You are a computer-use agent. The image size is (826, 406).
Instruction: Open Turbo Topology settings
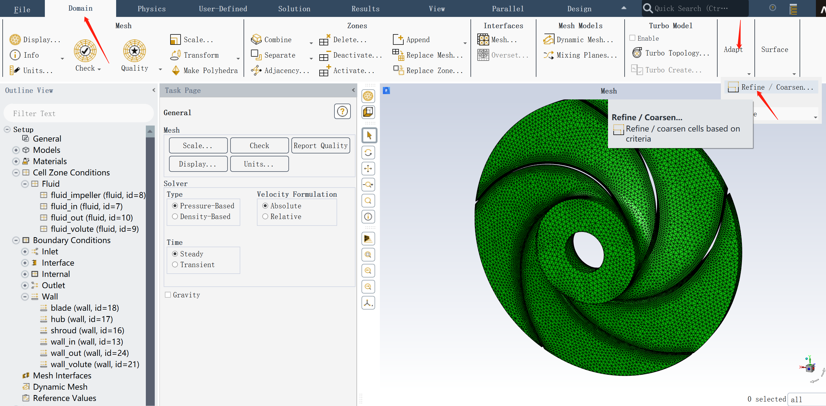(637, 53)
